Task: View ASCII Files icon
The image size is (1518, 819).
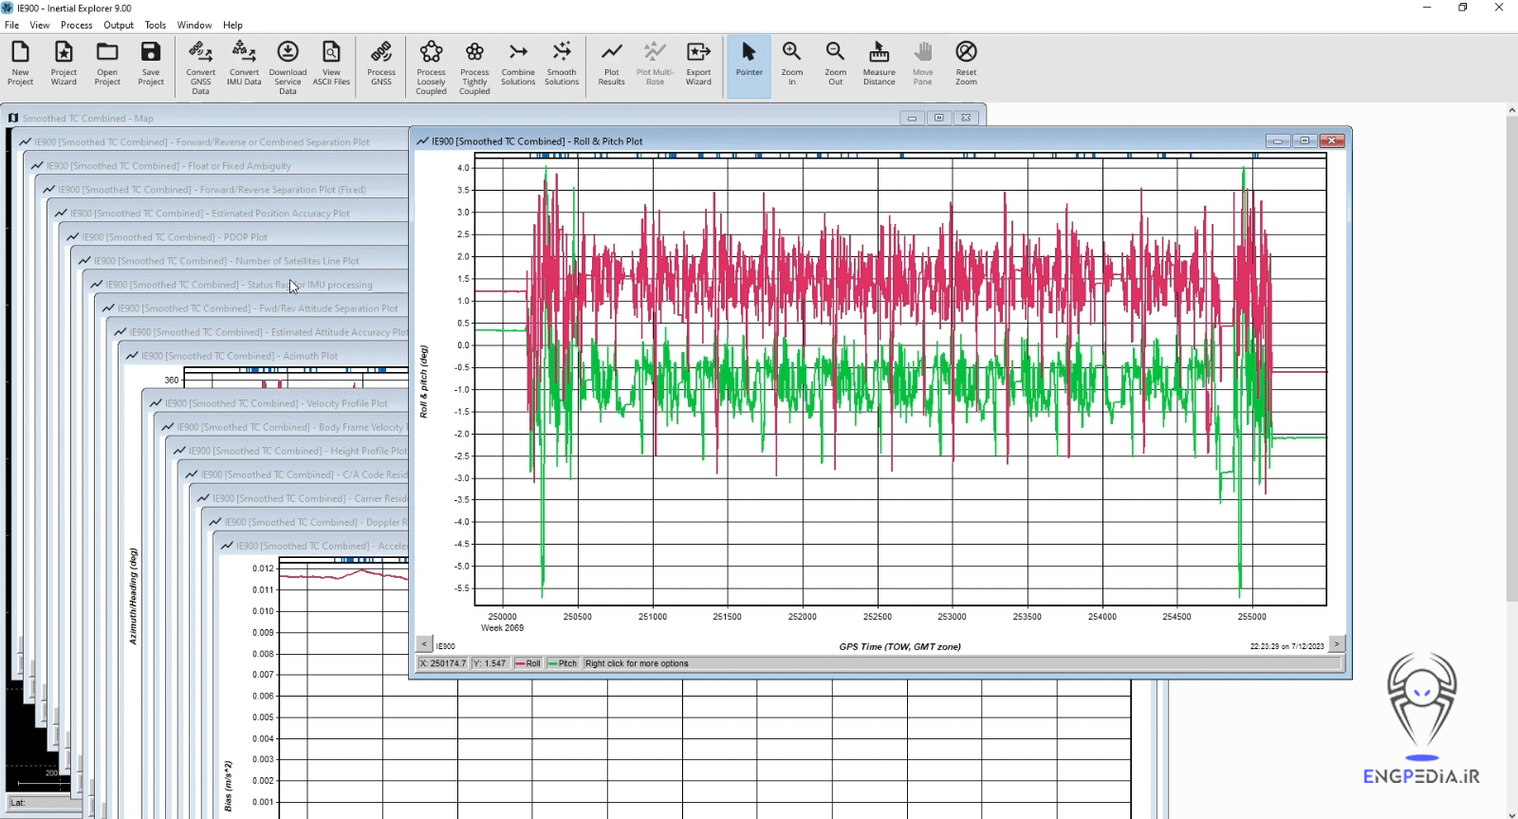Action: [331, 65]
